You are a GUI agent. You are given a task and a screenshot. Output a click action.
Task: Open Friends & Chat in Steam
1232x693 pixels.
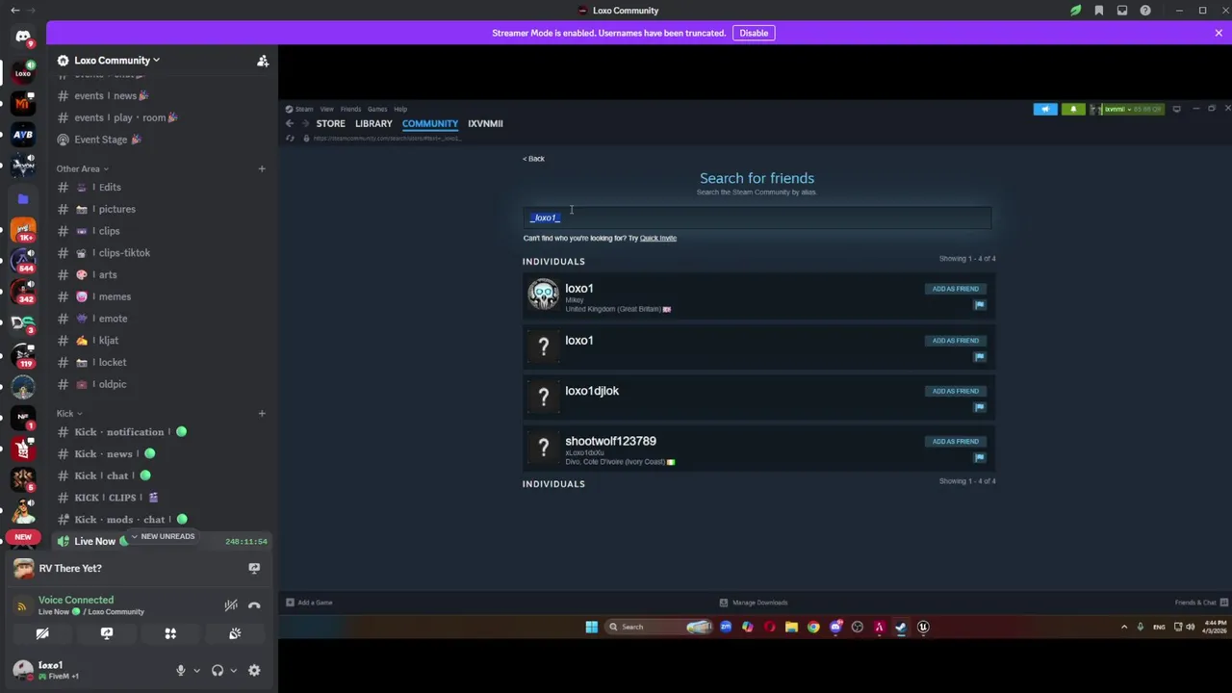tap(1201, 603)
